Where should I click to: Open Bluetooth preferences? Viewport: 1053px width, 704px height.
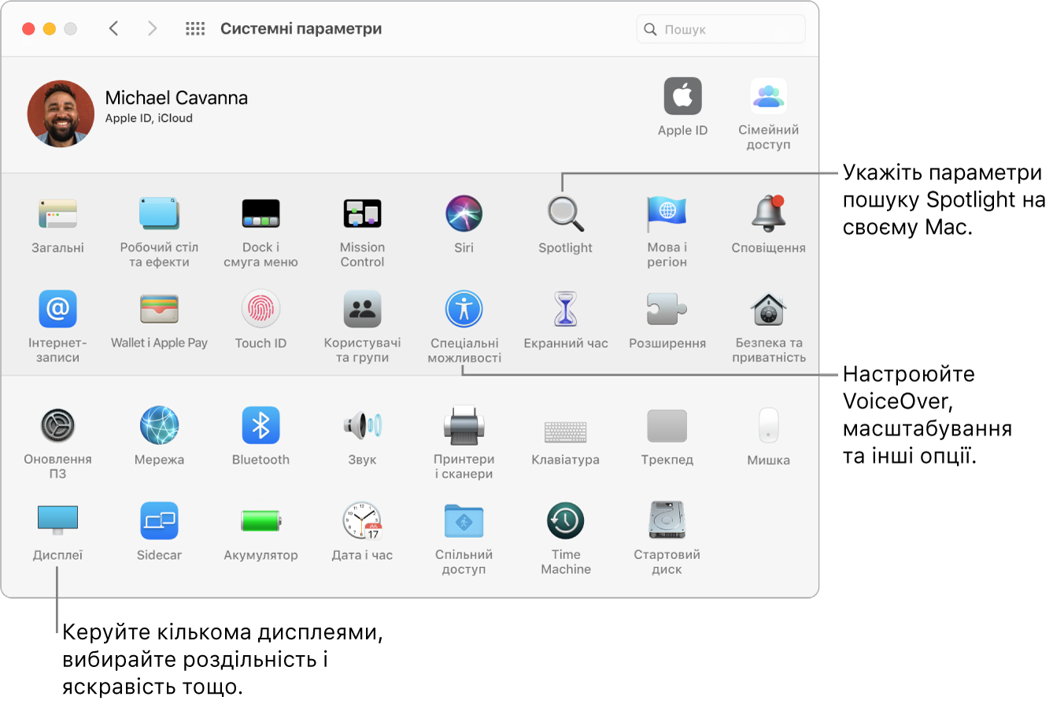260,426
